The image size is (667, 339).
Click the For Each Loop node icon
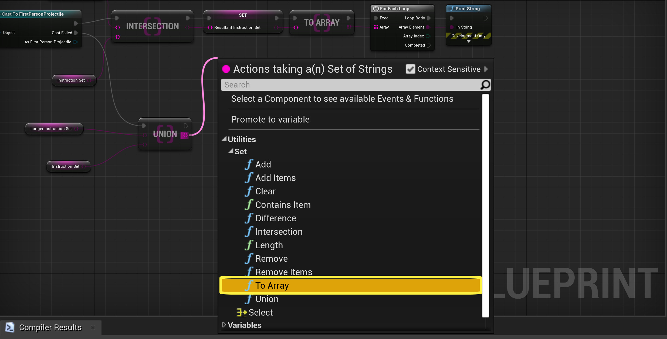pyautogui.click(x=376, y=9)
